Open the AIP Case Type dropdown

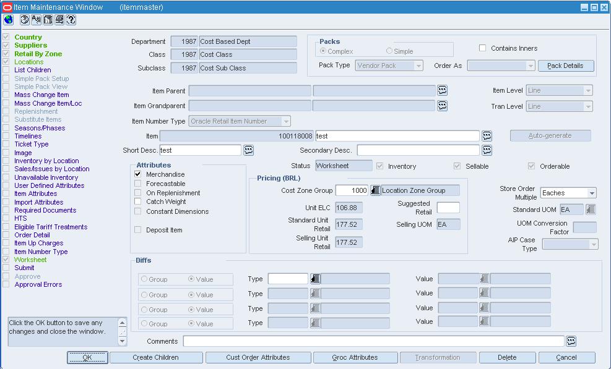(594, 244)
